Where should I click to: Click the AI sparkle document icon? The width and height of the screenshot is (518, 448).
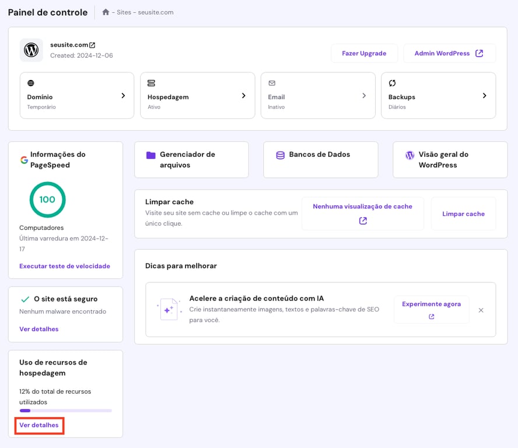pos(169,310)
